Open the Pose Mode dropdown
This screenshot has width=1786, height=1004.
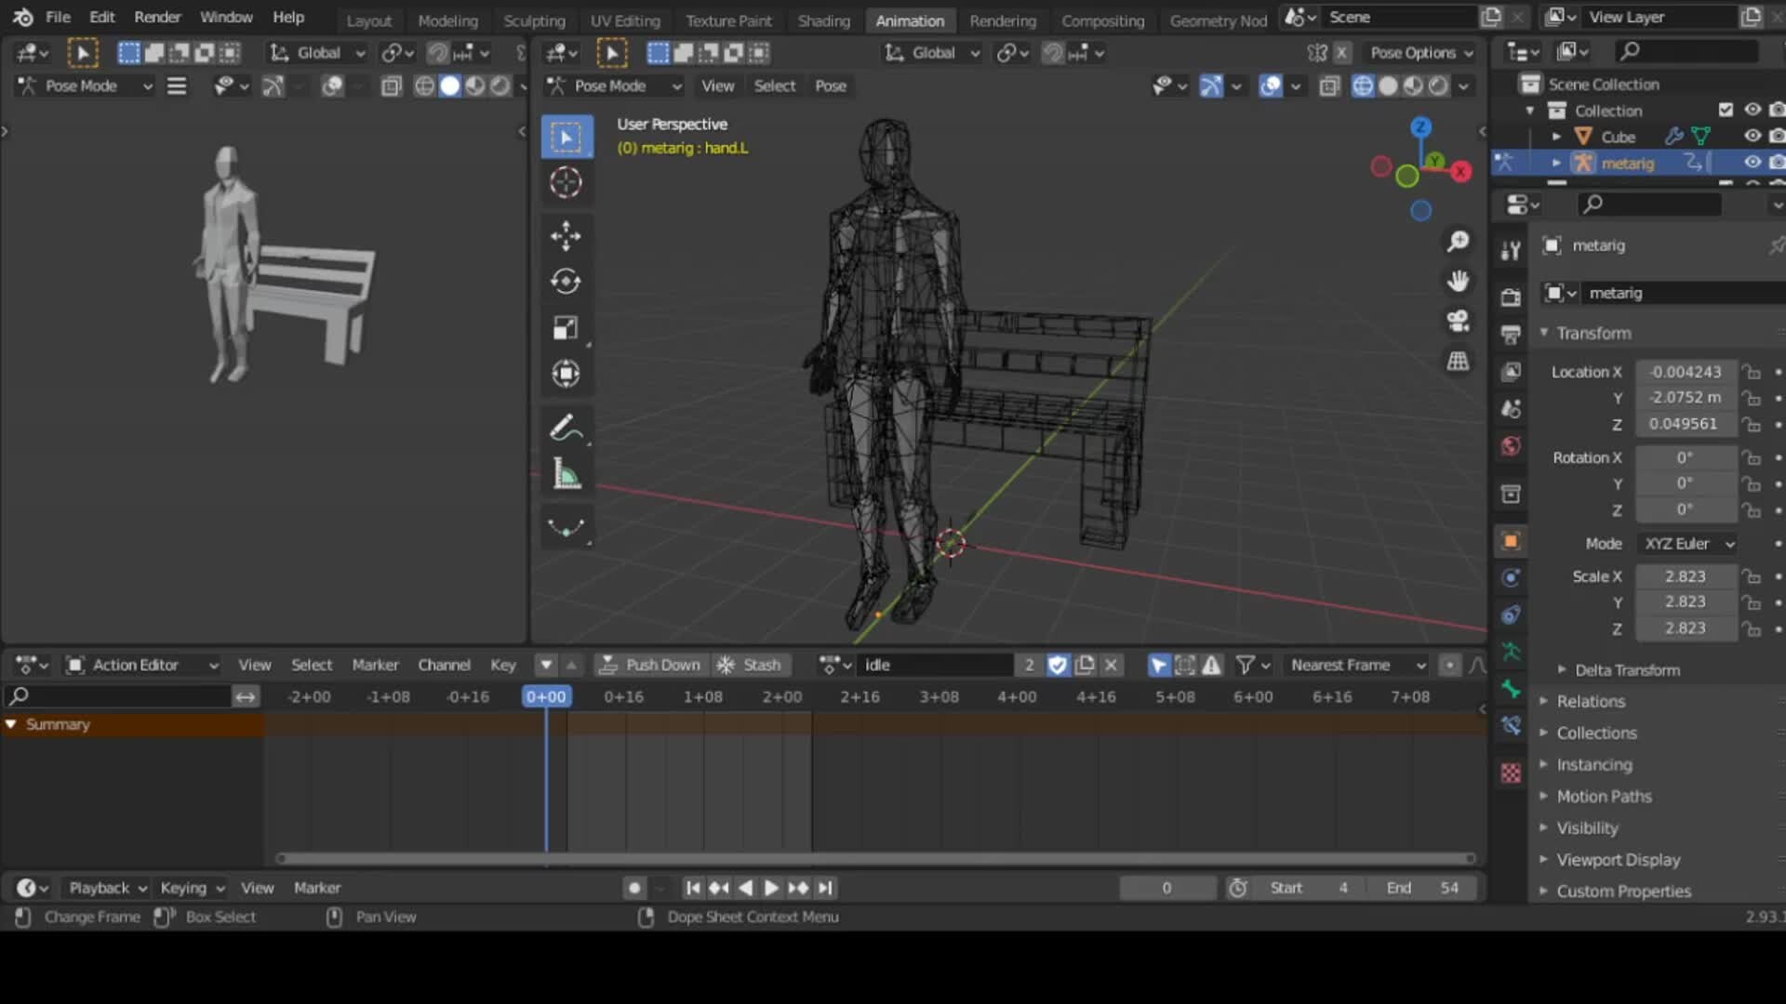[x=82, y=86]
